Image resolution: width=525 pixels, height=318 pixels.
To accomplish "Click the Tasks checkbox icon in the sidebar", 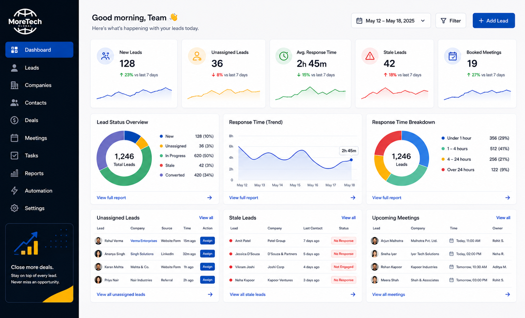I will click(x=14, y=156).
